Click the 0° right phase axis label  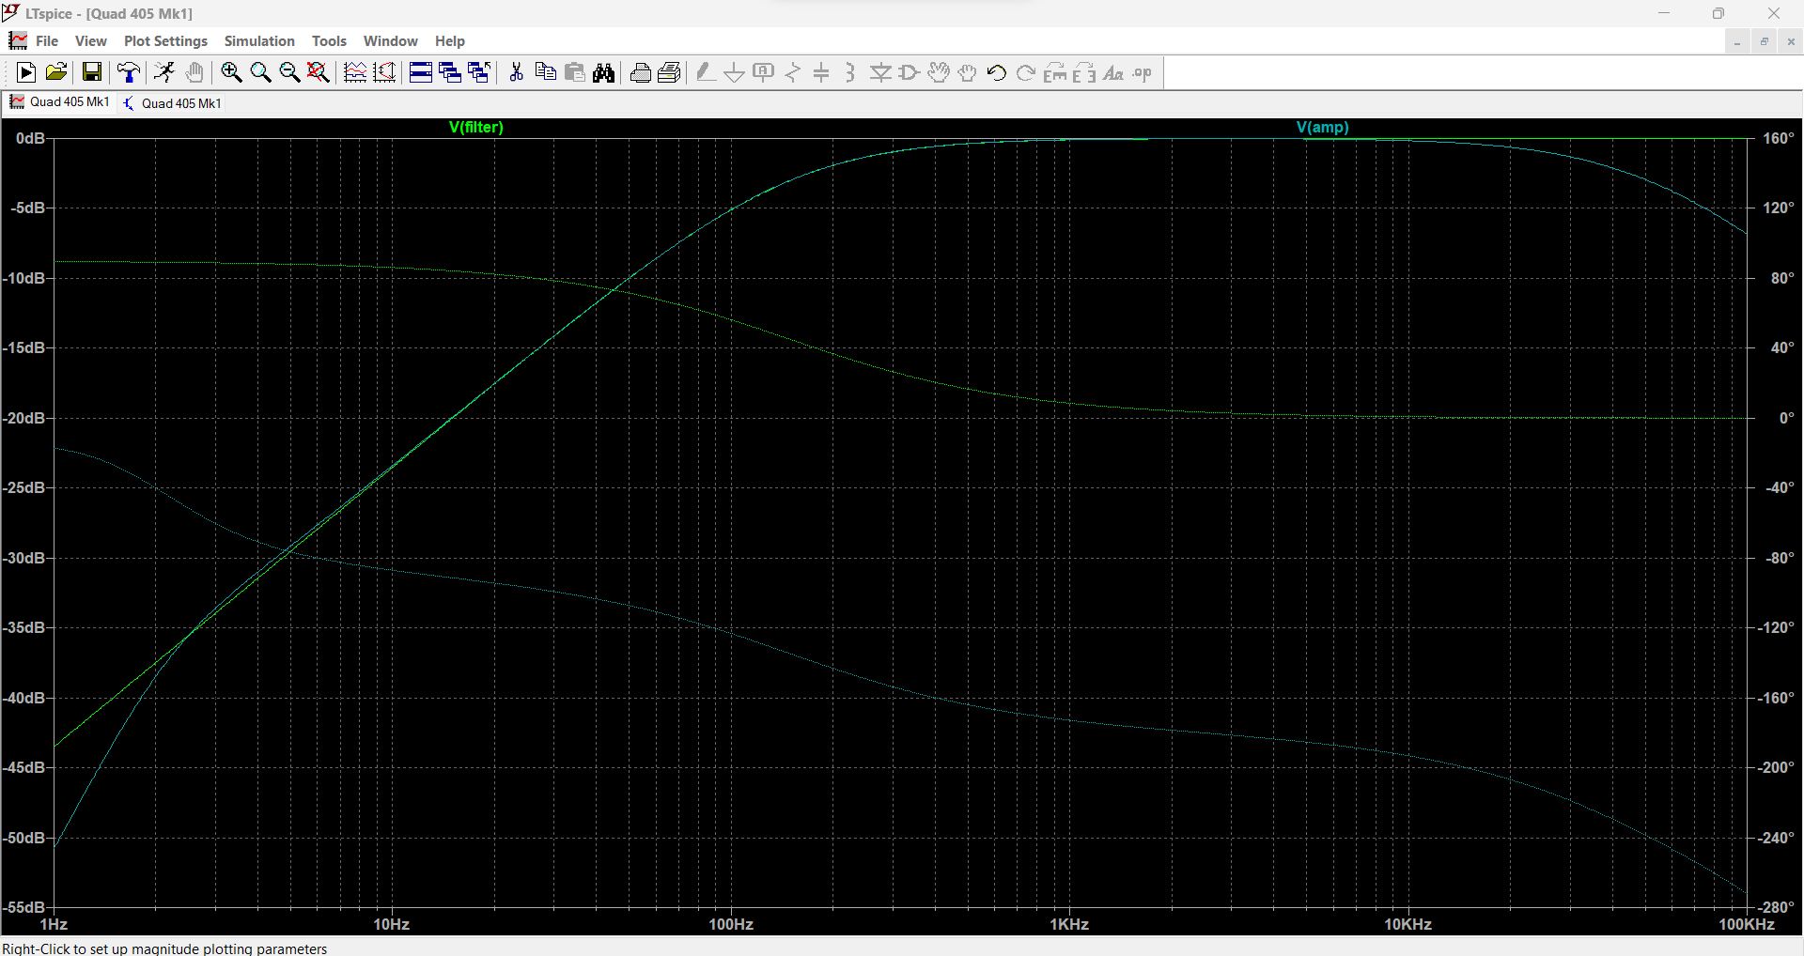1787,418
